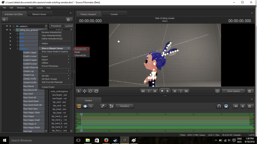Choose AnimationSet in the submenu

pyautogui.click(x=80, y=49)
